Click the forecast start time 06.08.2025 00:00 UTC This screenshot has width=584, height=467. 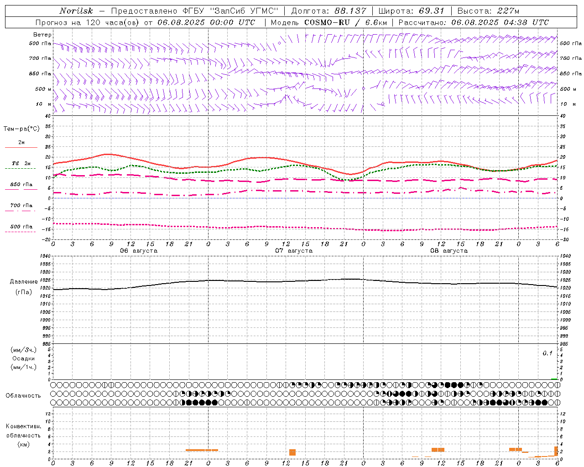point(206,22)
